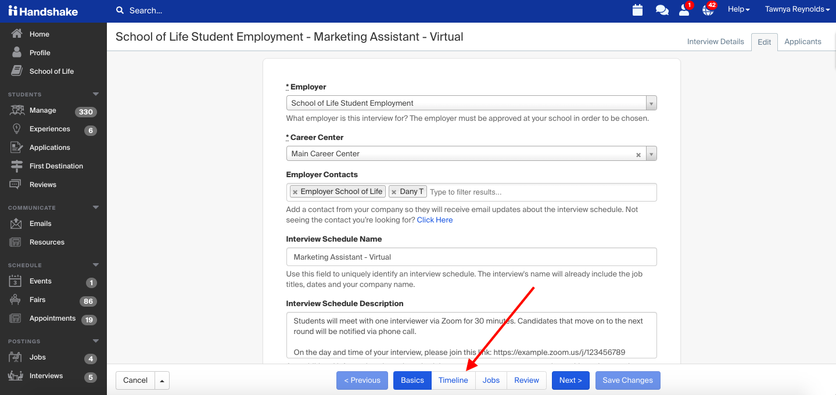Click the Experiences lightbulb icon
The image size is (836, 395).
[x=17, y=129]
